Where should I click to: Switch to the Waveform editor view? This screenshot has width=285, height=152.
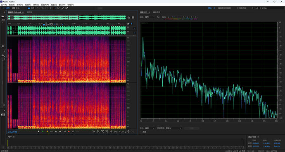click(6, 8)
